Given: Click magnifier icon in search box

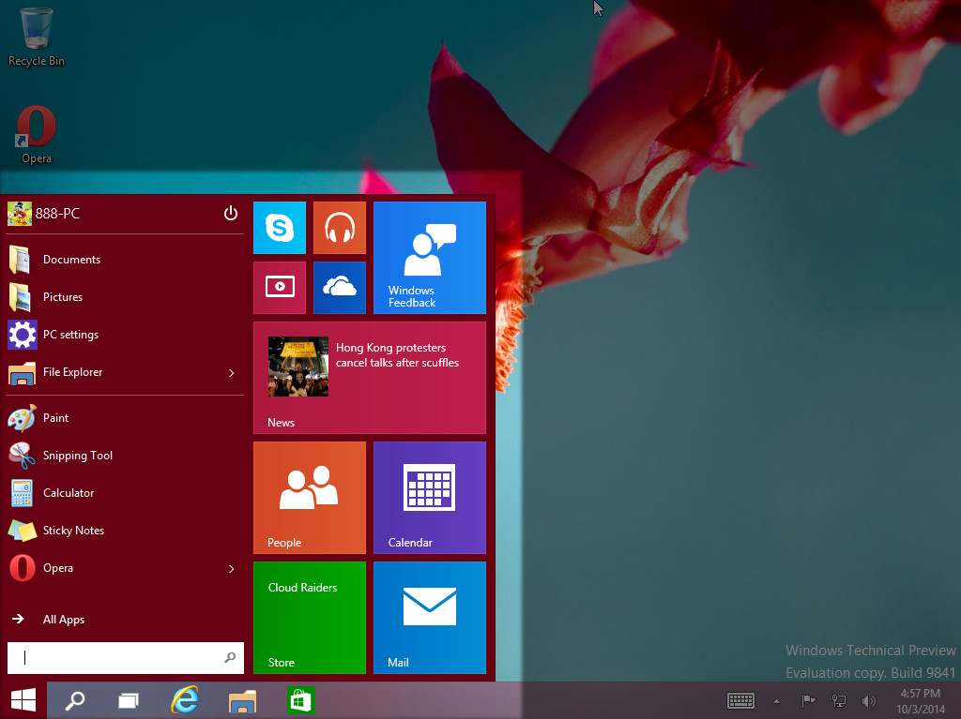Looking at the screenshot, I should (x=230, y=658).
